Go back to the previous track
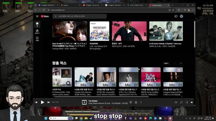Screen dimensions: 216x121 [x=36, y=102]
